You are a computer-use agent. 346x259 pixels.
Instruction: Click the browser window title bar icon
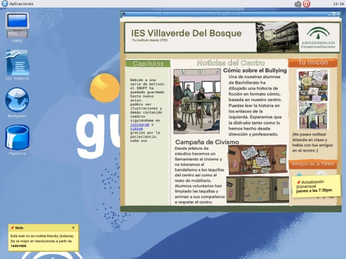tap(124, 14)
